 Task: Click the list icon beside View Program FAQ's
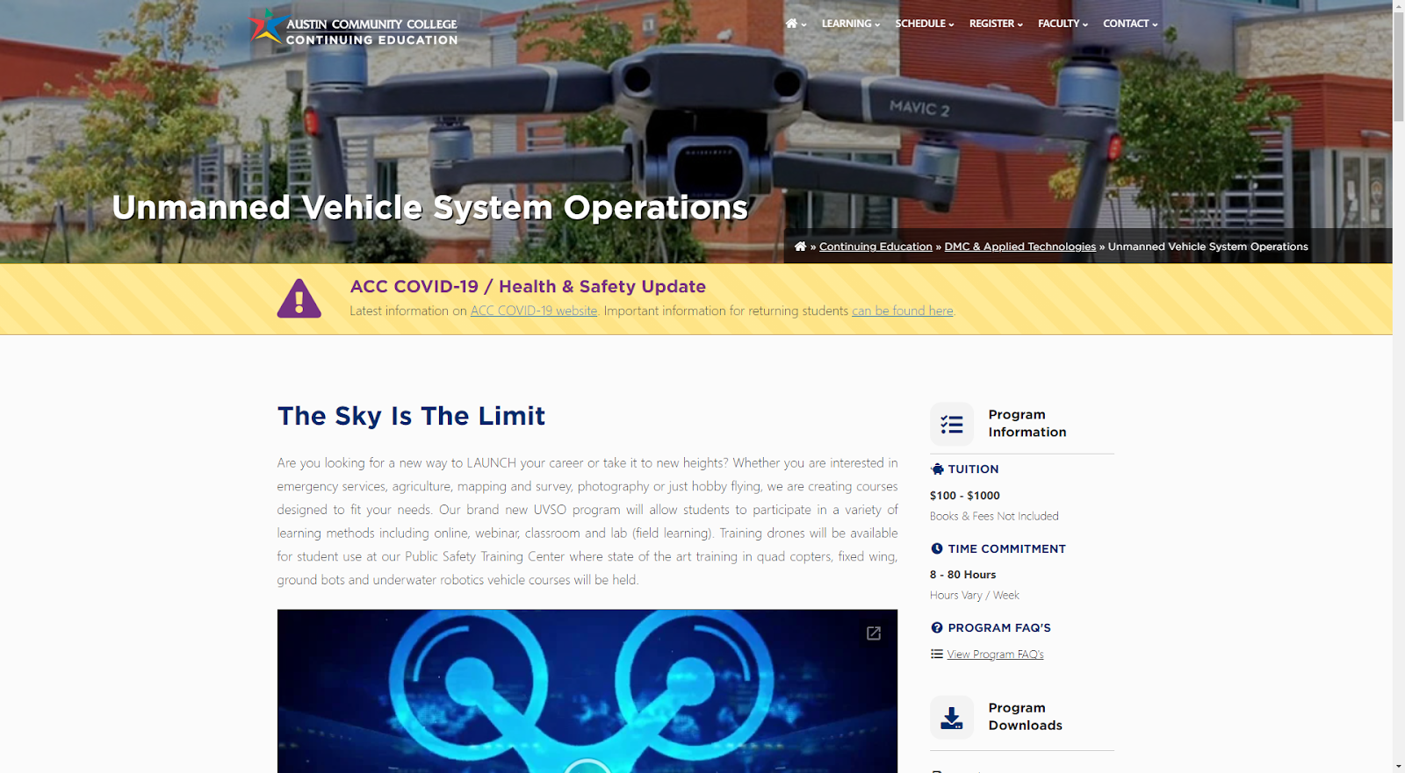click(937, 654)
